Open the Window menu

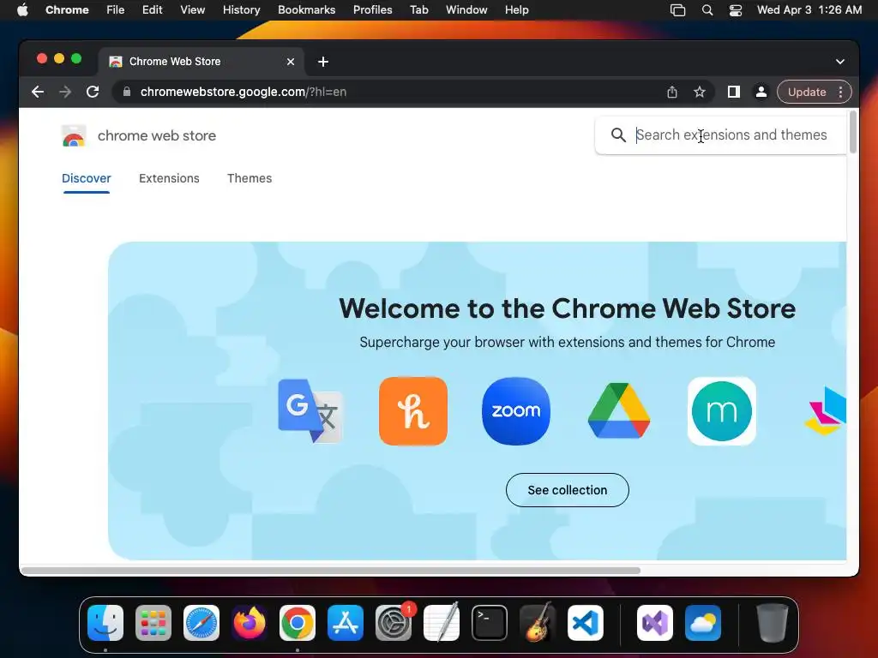[466, 10]
